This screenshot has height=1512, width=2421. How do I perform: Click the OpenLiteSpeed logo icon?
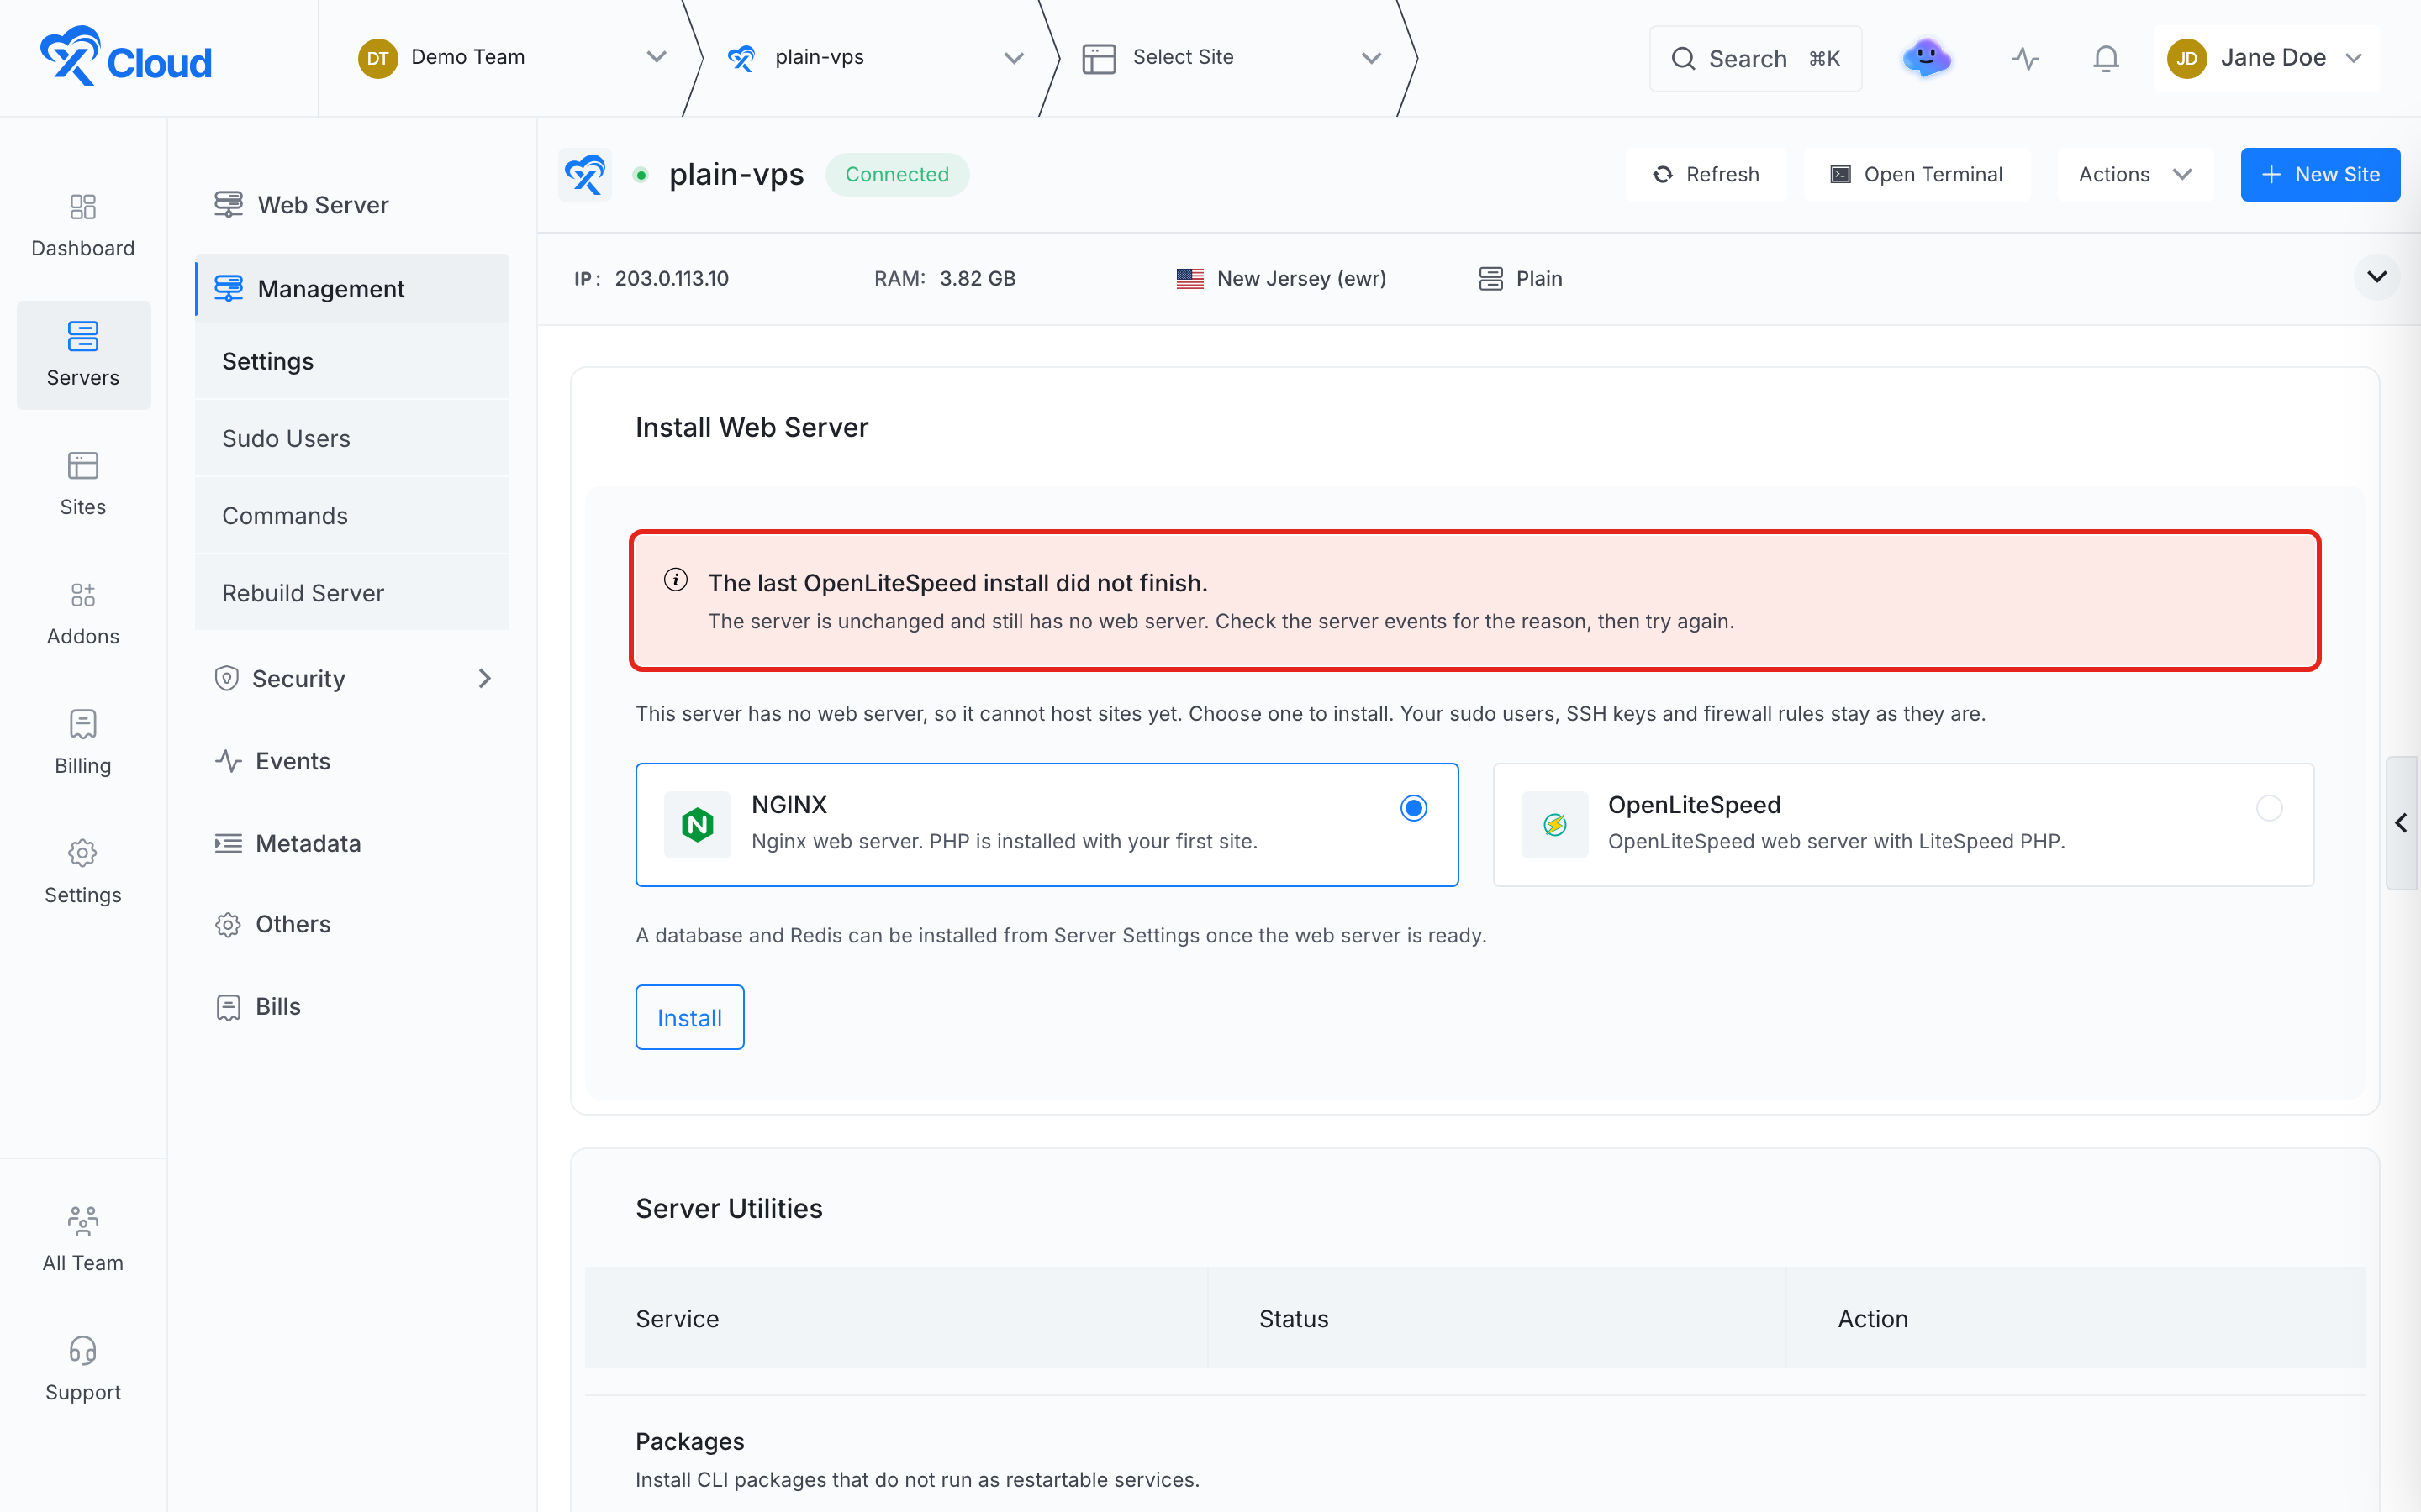(x=1554, y=825)
